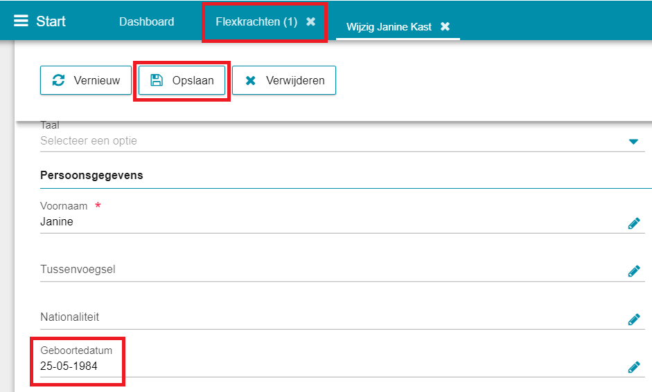The height and width of the screenshot is (392, 652).
Task: Click the Vernieuw button label
Action: [97, 80]
